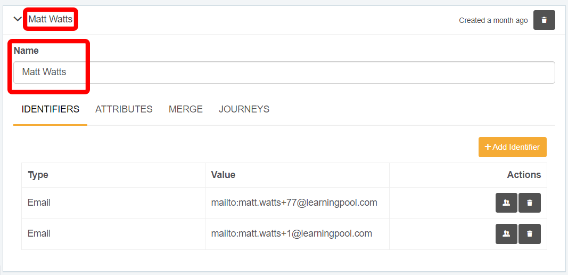
Task: View the Journeys tab
Action: [x=244, y=109]
